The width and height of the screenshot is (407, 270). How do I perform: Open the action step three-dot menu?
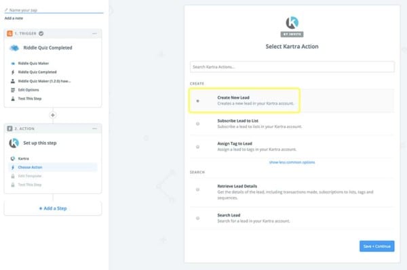(x=94, y=129)
